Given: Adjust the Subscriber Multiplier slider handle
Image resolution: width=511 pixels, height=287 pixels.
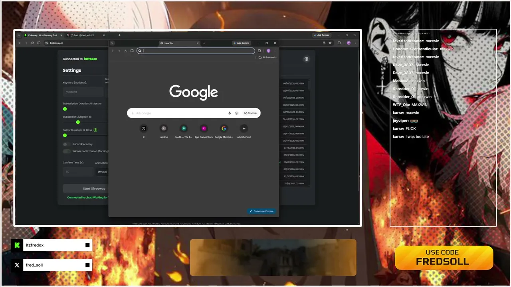Looking at the screenshot, I should coord(78,122).
